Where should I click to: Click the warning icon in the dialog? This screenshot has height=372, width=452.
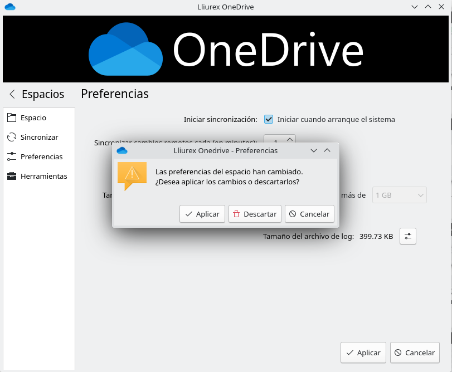coord(132,175)
